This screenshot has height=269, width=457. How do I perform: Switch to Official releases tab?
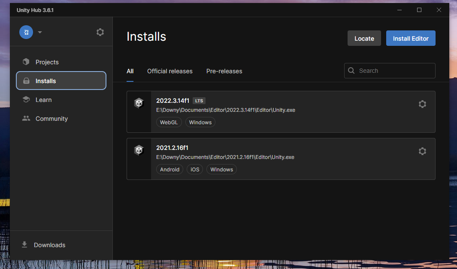coord(169,71)
